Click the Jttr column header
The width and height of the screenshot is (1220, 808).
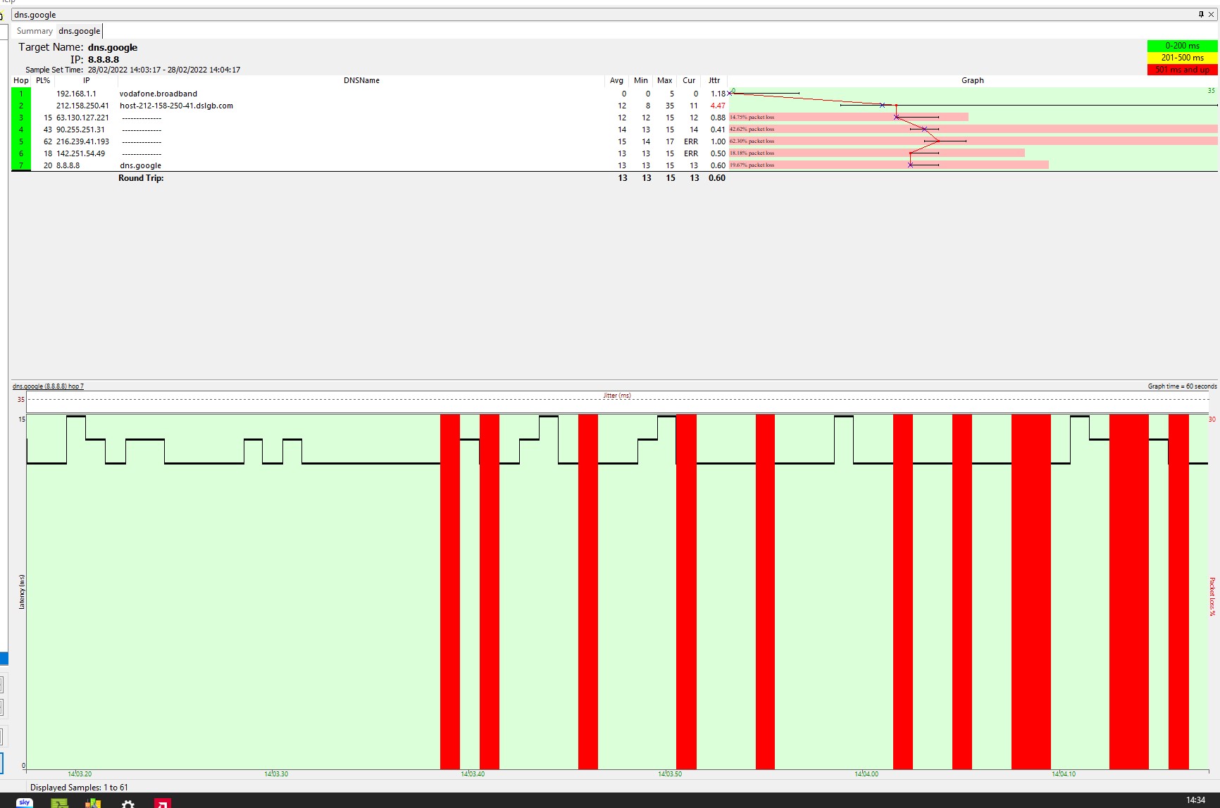click(714, 80)
